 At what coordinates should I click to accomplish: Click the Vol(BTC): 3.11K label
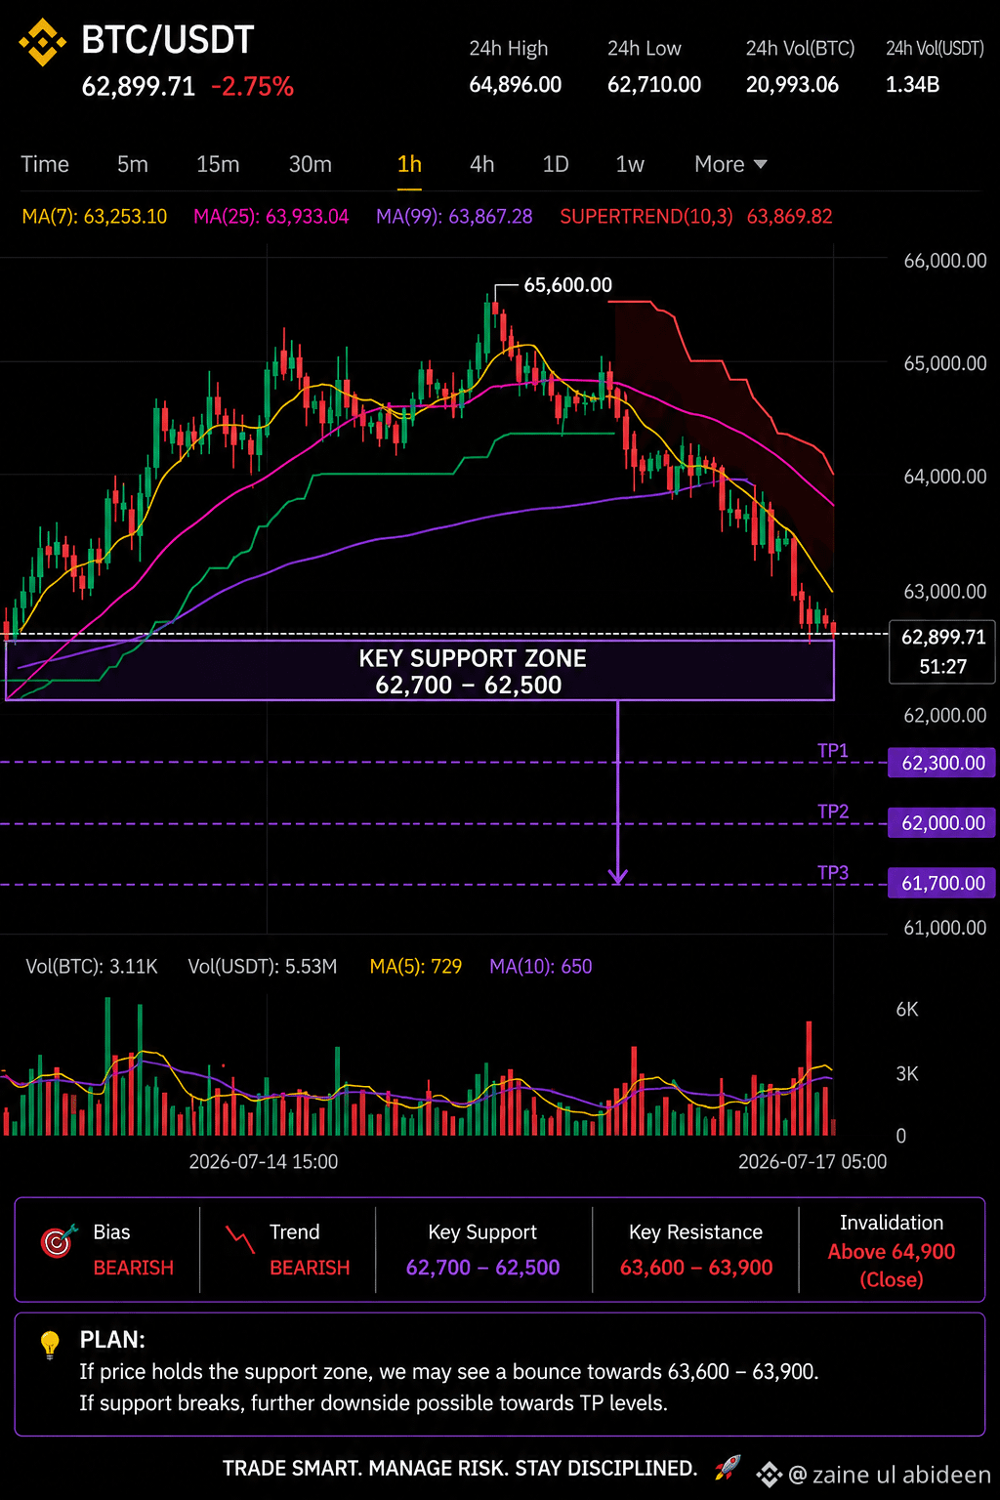pos(92,967)
